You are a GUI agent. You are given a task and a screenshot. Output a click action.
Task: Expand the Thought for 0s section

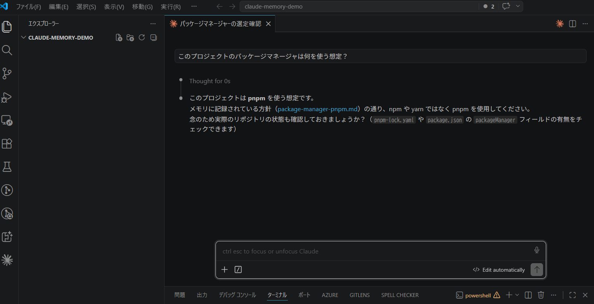click(210, 81)
